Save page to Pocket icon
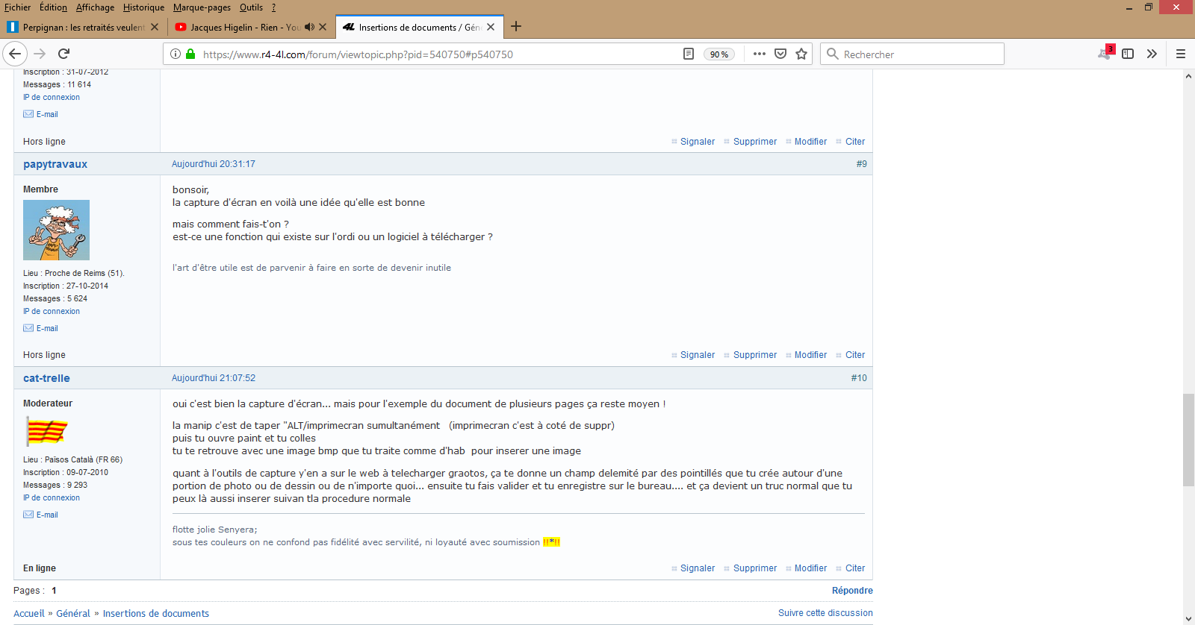The image size is (1195, 625). [x=780, y=54]
